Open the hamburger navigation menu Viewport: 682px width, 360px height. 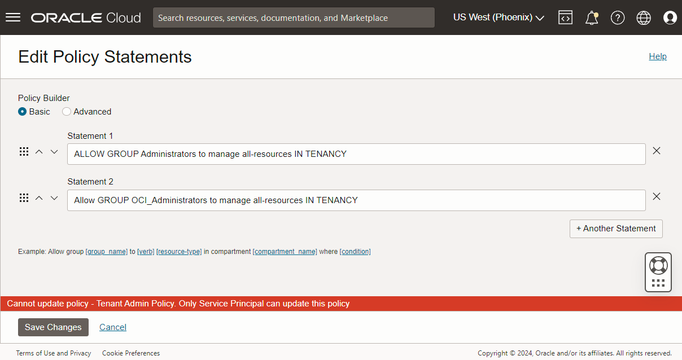pos(13,17)
